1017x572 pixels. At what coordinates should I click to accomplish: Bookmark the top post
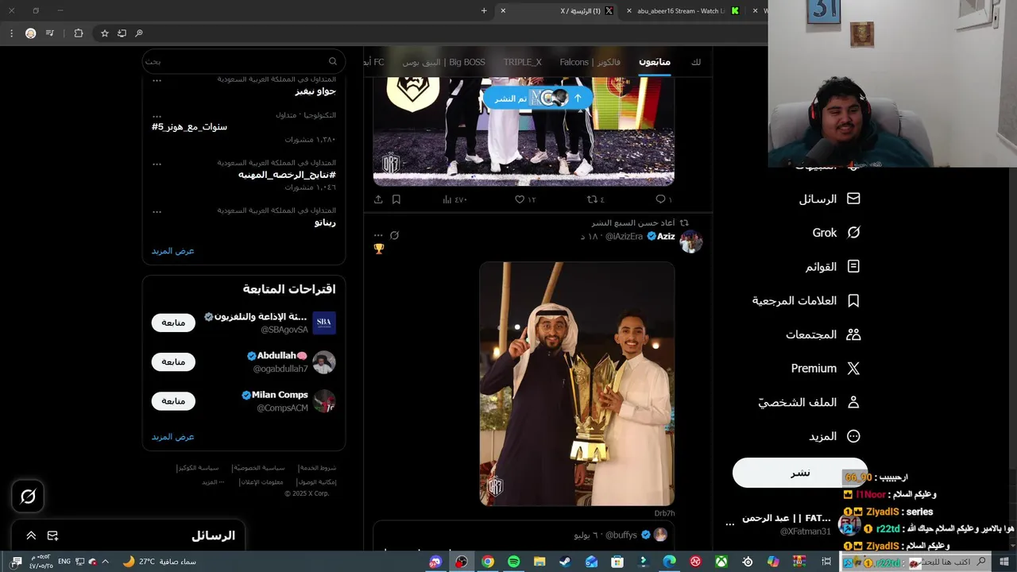[396, 199]
